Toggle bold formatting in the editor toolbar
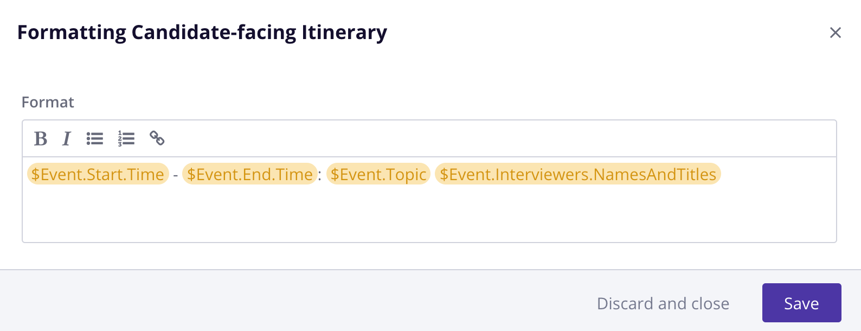 [41, 139]
